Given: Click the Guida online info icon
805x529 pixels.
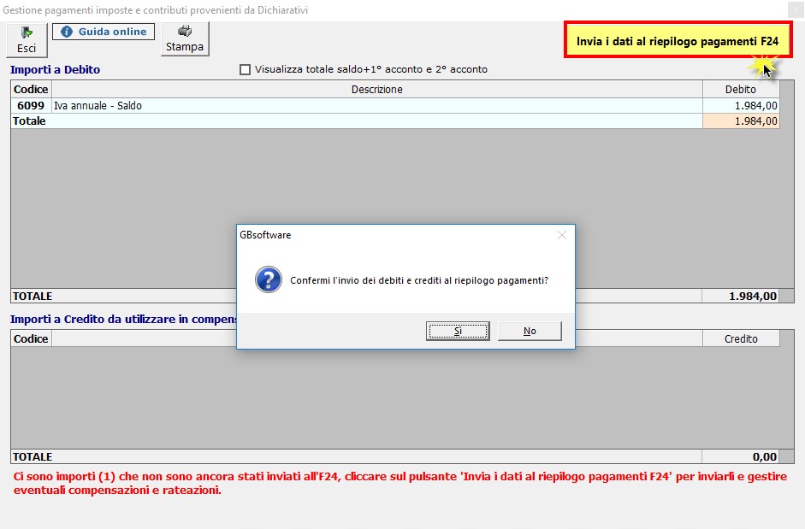Looking at the screenshot, I should point(67,32).
